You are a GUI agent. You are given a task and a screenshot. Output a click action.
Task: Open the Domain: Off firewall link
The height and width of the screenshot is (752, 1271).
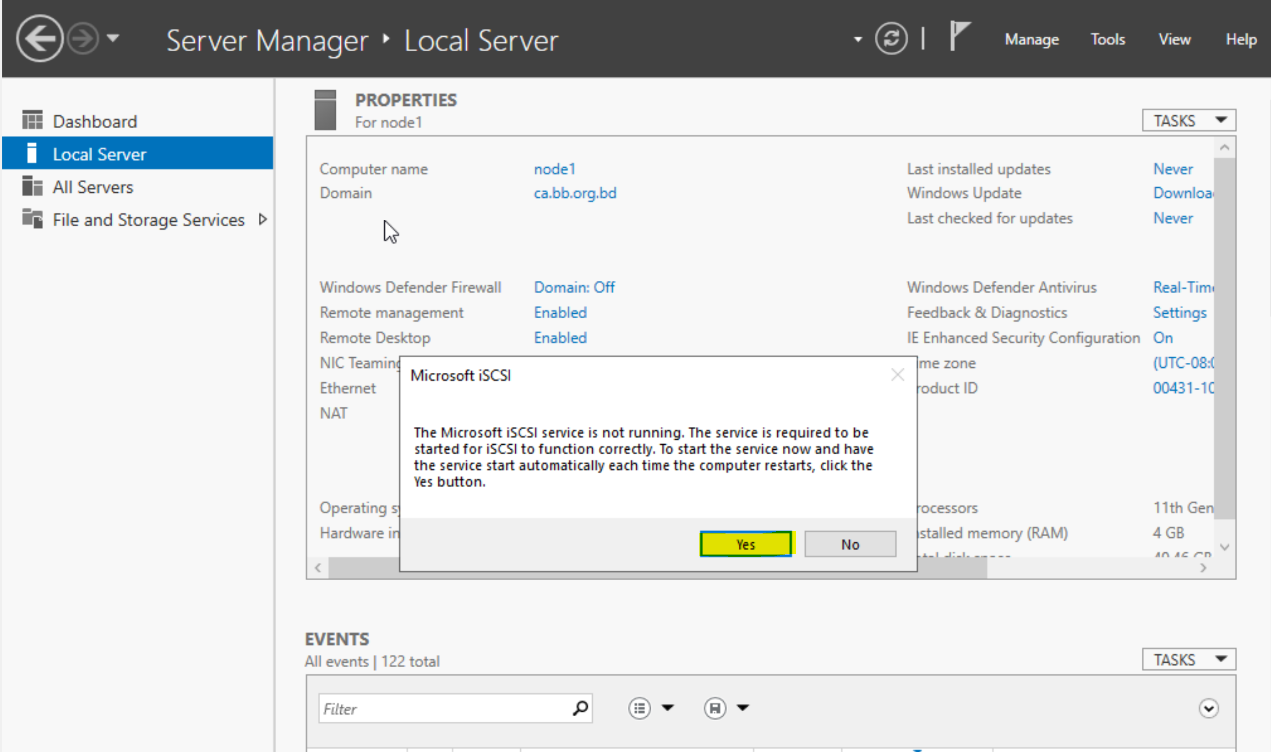(574, 287)
